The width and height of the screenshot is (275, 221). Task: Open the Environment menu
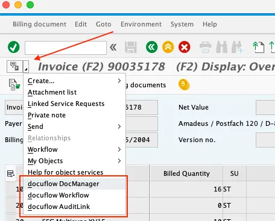[141, 24]
